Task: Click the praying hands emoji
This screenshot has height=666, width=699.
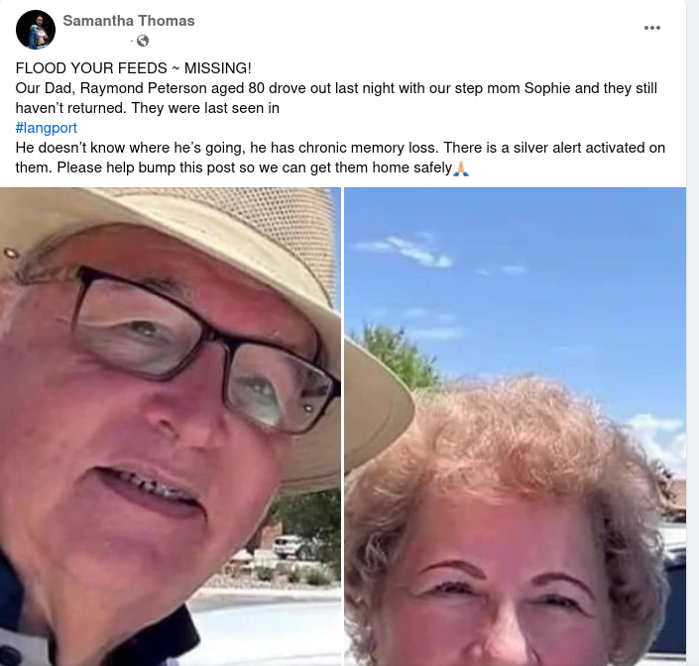Action: (x=461, y=168)
